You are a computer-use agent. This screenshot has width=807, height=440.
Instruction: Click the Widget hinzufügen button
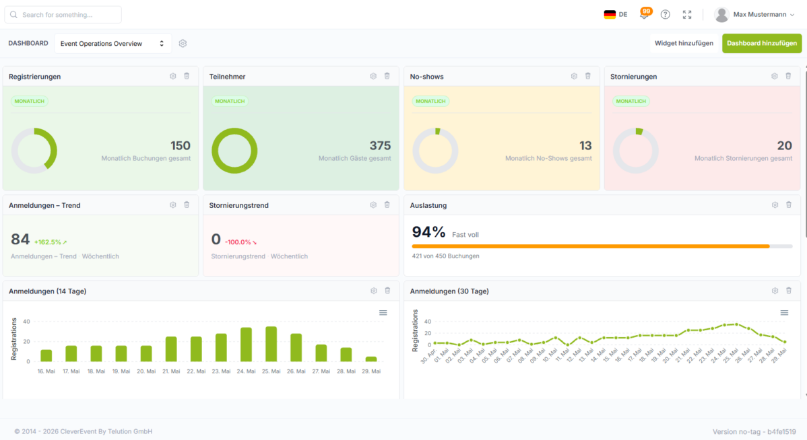[684, 43]
